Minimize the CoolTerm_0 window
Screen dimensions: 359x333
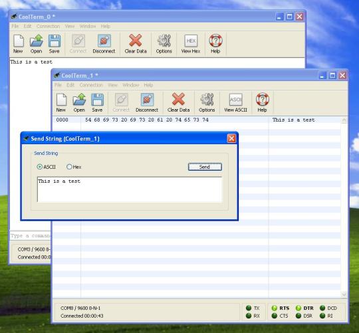coord(279,17)
